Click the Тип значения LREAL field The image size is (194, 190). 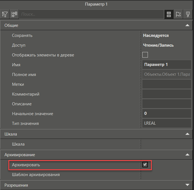pos(167,123)
